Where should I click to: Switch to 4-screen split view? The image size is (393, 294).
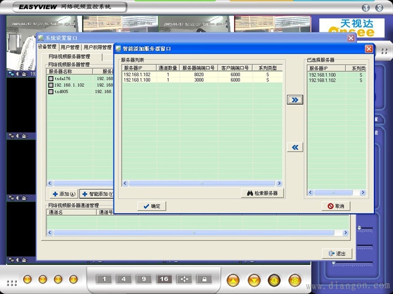pyautogui.click(x=124, y=279)
